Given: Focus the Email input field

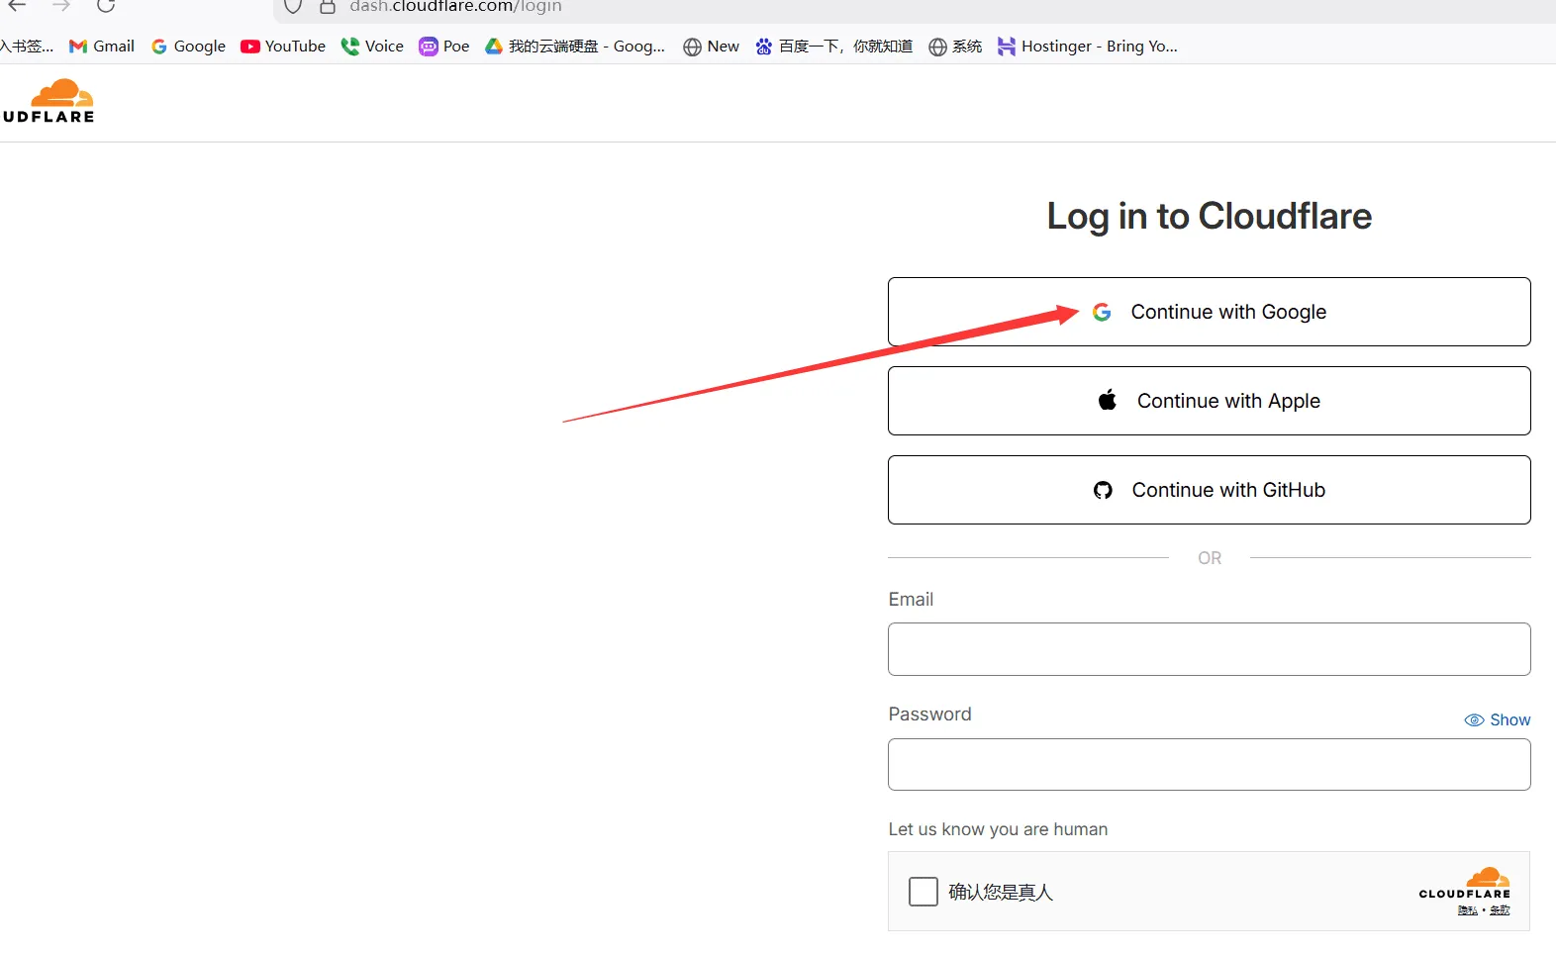Looking at the screenshot, I should coord(1209,649).
